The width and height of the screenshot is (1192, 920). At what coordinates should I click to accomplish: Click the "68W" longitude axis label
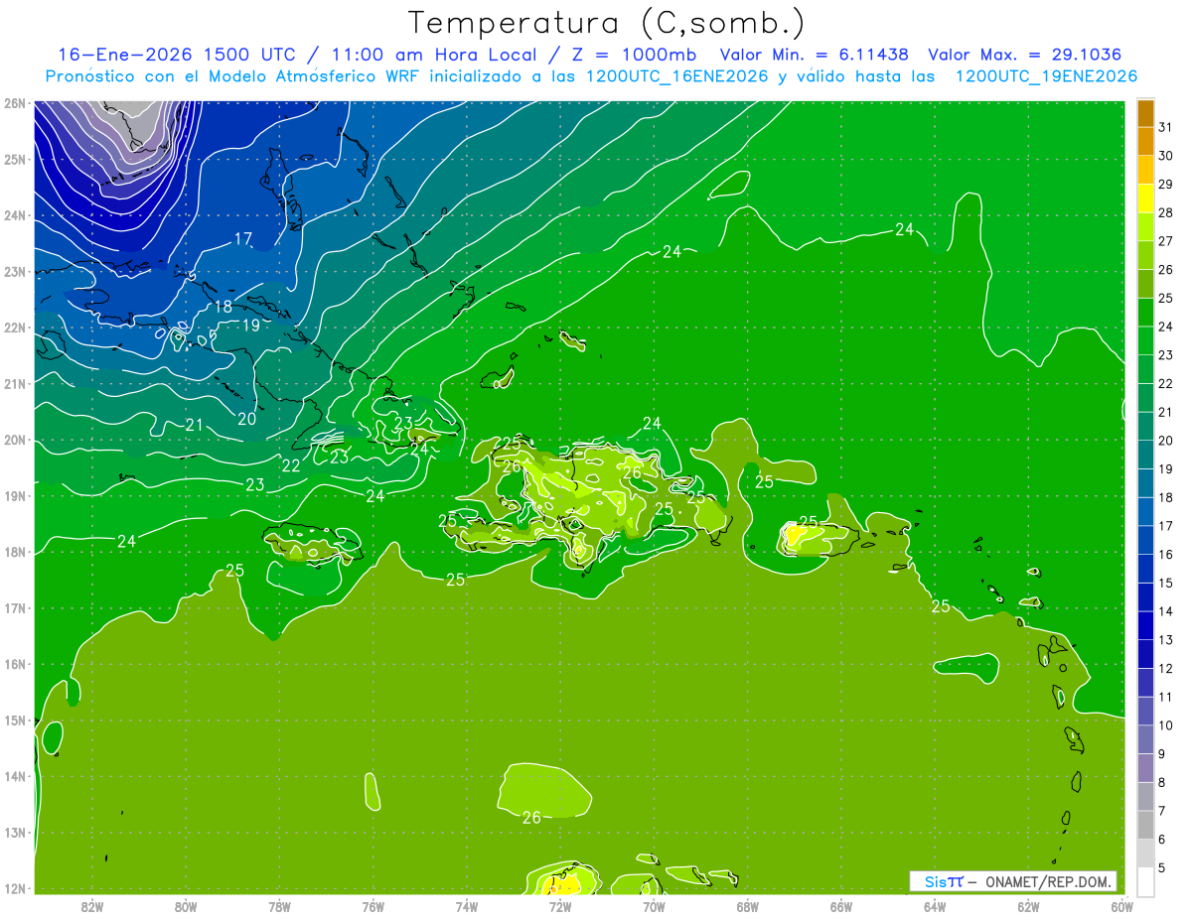747,906
